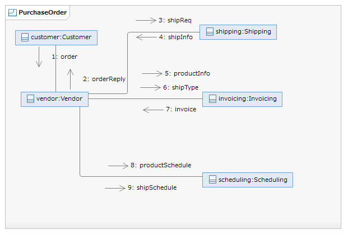Click the down arrow beside 1: order
This screenshot has height=235, width=348.
[39, 57]
